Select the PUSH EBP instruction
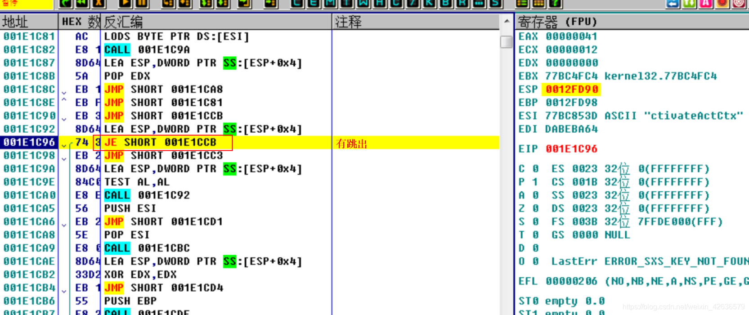The height and width of the screenshot is (315, 749). 130,301
